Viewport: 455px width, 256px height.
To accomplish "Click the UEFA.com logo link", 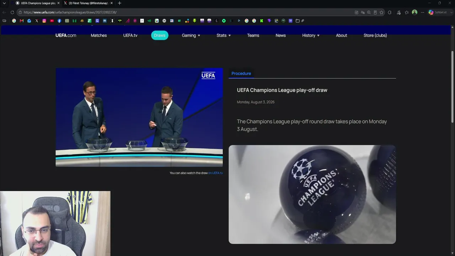I will [66, 35].
